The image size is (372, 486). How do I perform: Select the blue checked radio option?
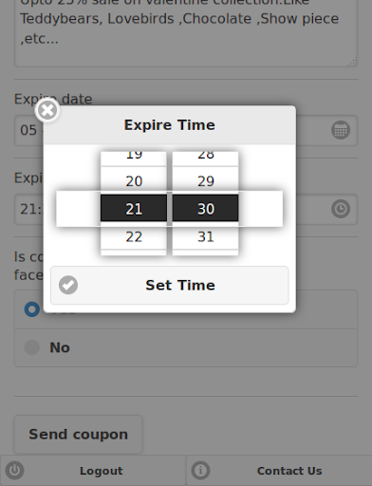pyautogui.click(x=32, y=309)
